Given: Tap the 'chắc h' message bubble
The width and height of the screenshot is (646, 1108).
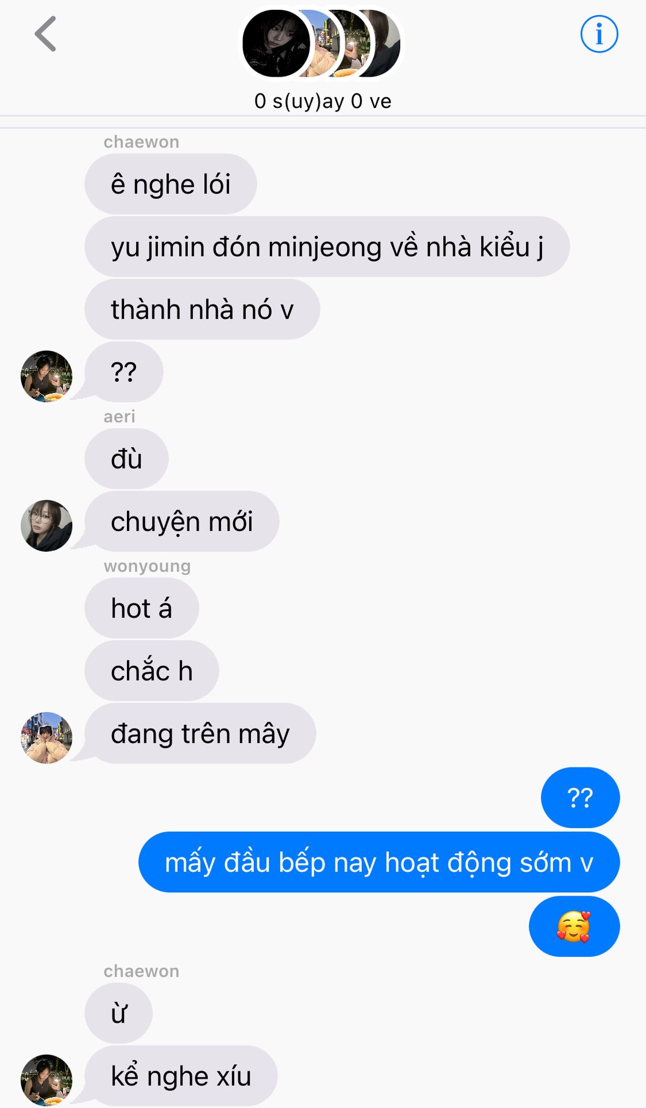Looking at the screenshot, I should tap(152, 671).
